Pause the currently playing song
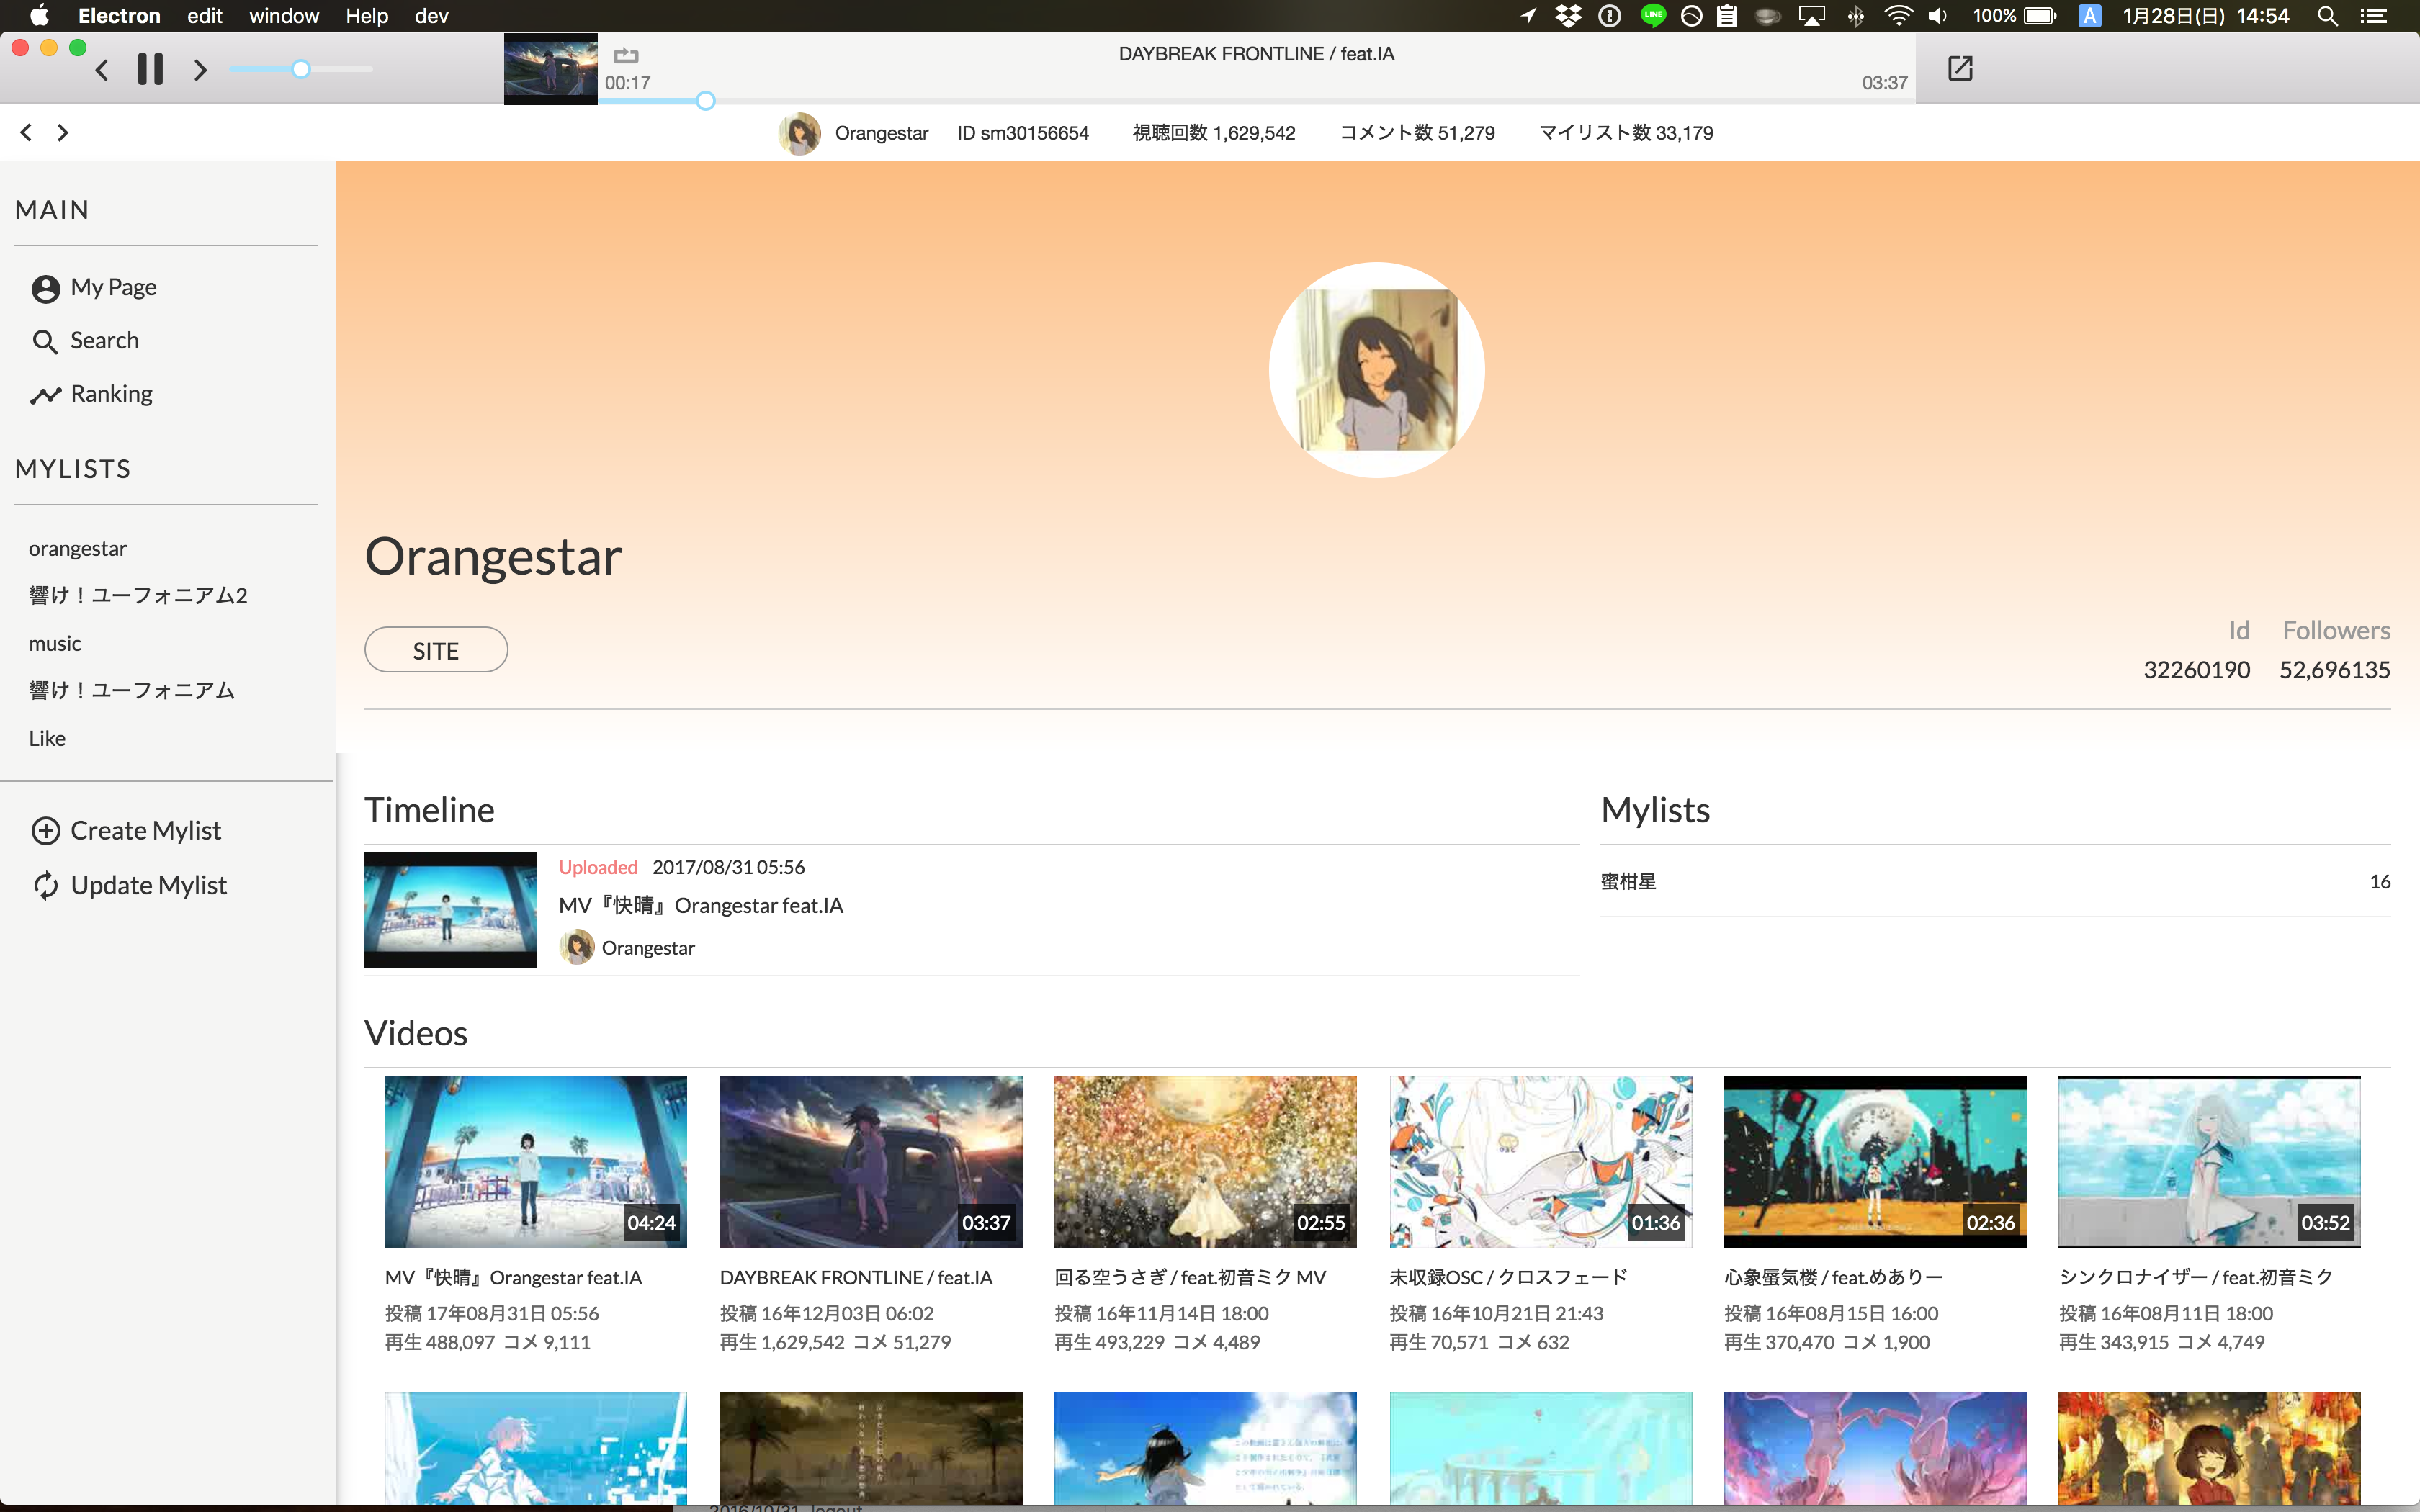This screenshot has height=1512, width=2420. [150, 69]
